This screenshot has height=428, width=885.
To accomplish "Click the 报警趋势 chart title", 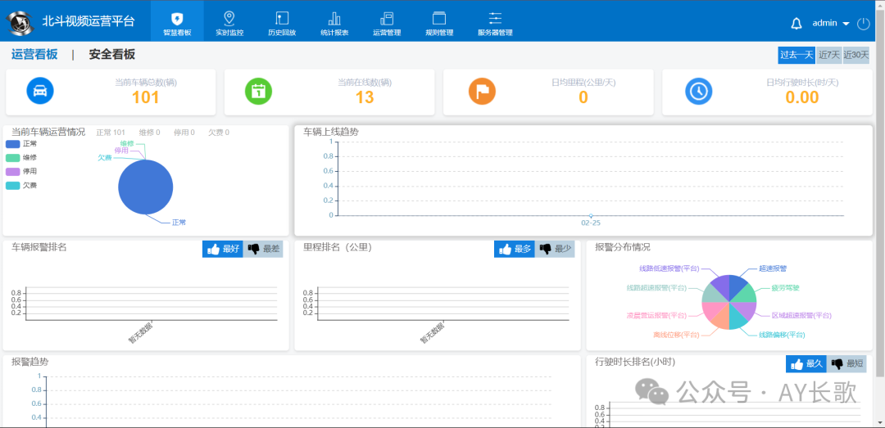I will point(30,362).
